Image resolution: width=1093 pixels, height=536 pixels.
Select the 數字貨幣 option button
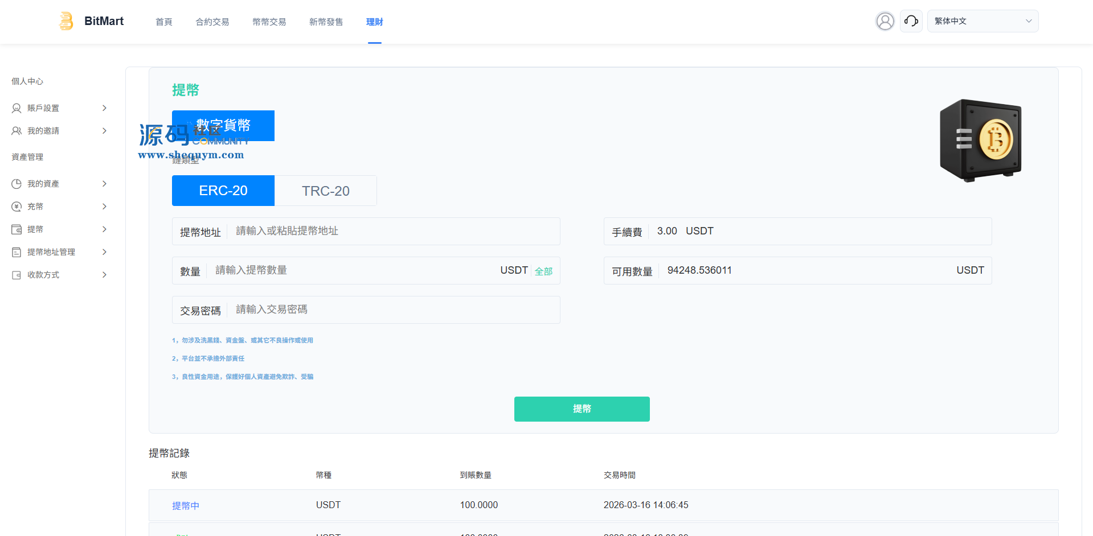coord(223,126)
